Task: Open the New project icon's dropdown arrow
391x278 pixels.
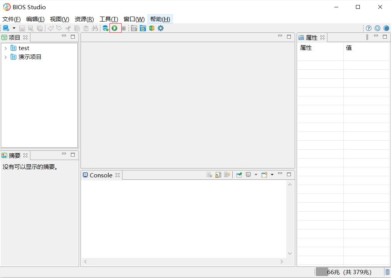Action: (x=14, y=28)
